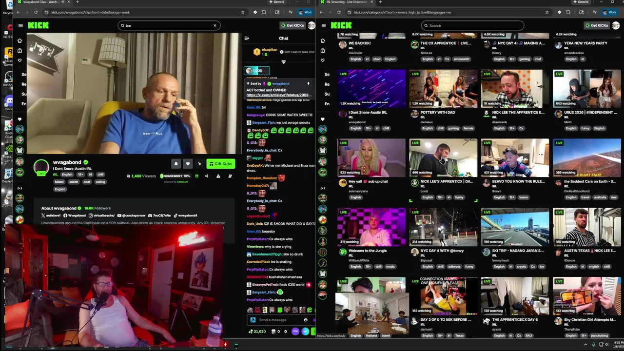Click Get KICKs in left window
Viewport: 624px width, 351px height.
pos(292,25)
